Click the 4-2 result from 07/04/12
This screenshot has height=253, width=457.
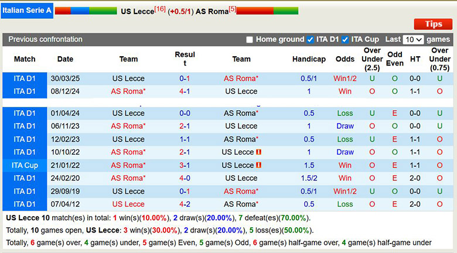point(185,204)
